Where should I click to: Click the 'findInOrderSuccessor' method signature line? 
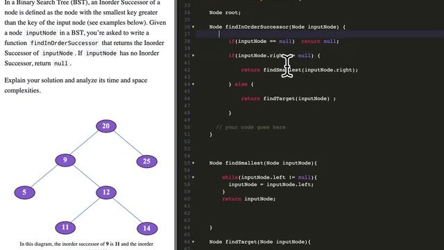(277, 27)
